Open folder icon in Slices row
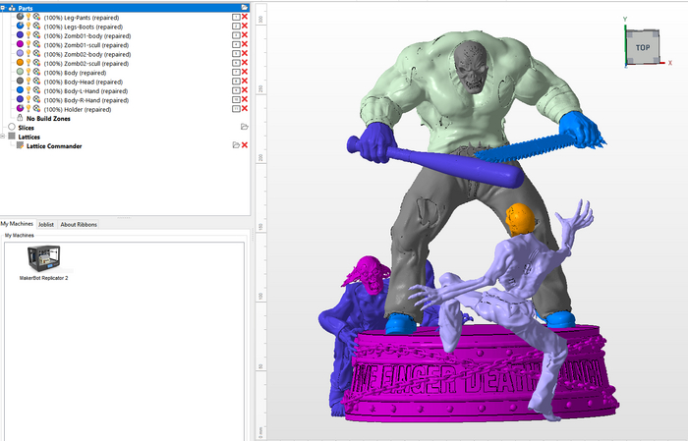Viewport: 688px width, 441px height. (245, 127)
